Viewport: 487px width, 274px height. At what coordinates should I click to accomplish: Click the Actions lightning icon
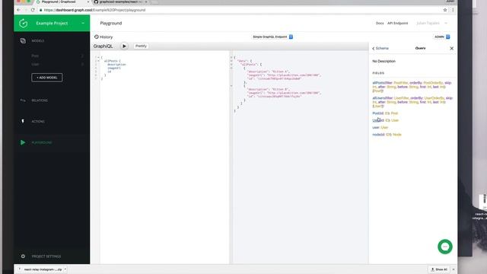point(23,121)
